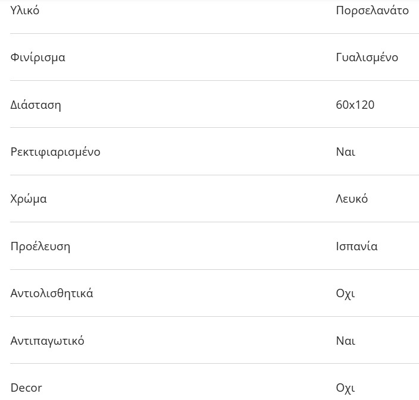419x400 pixels.
Task: Click the Ισπανία origin value
Action: tap(357, 247)
